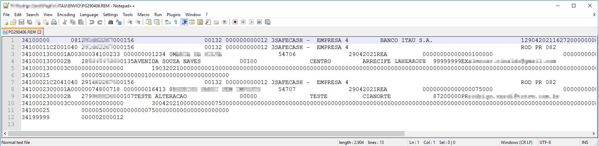Print the document using the printer icon
599x146 pixels.
coord(54,22)
